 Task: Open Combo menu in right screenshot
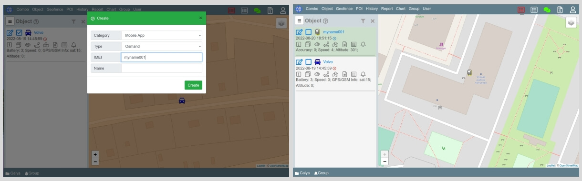tap(312, 9)
